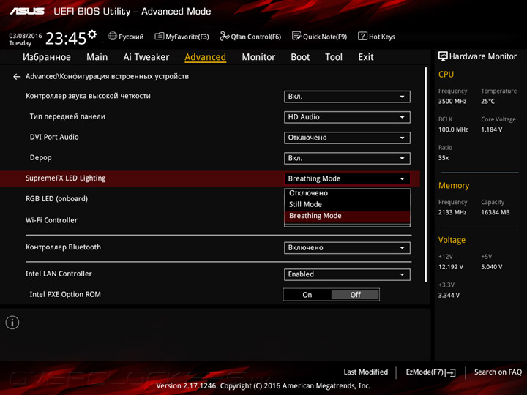Open the front panel type HD Audio dropdown
Screen dimensions: 527x395
(x=347, y=117)
